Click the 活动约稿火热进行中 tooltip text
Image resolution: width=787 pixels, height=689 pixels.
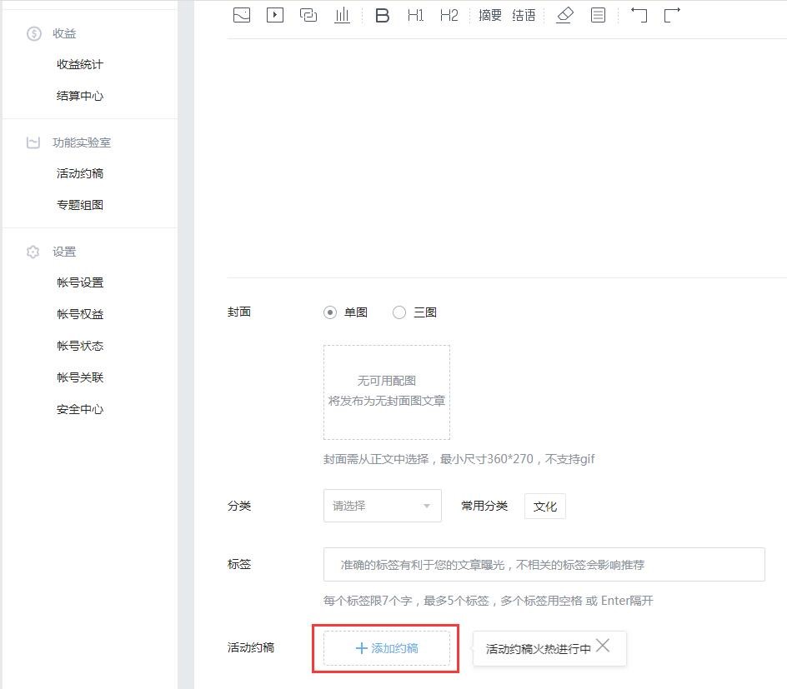(x=538, y=649)
